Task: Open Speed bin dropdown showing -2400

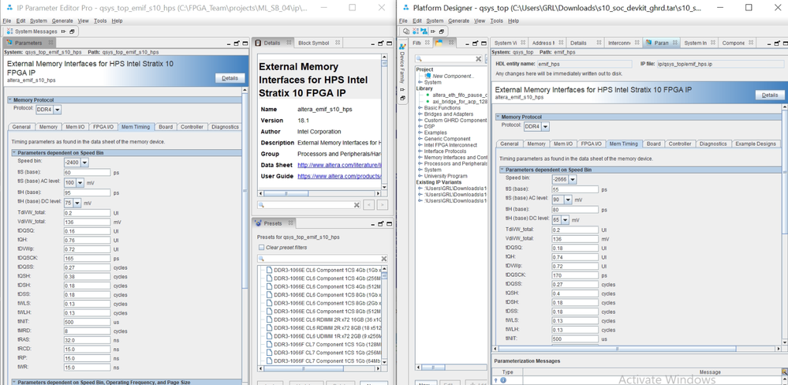Action: coord(84,163)
